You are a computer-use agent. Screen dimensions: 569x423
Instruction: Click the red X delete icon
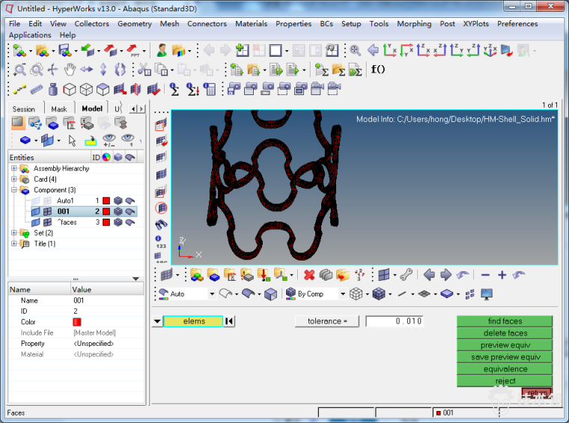(309, 275)
